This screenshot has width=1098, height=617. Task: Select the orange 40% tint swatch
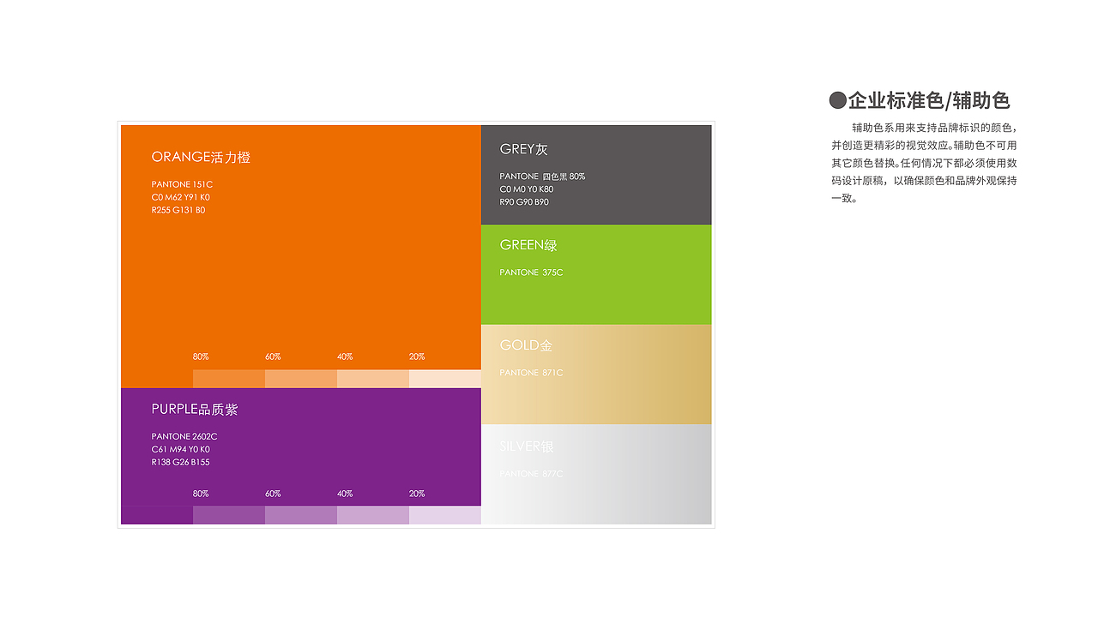pos(373,379)
